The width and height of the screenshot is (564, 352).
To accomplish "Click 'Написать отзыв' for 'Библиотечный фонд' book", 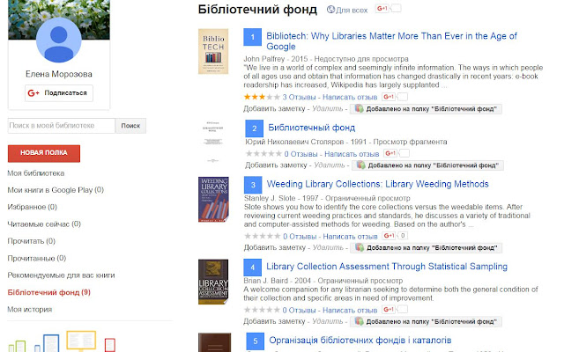I will coord(352,154).
